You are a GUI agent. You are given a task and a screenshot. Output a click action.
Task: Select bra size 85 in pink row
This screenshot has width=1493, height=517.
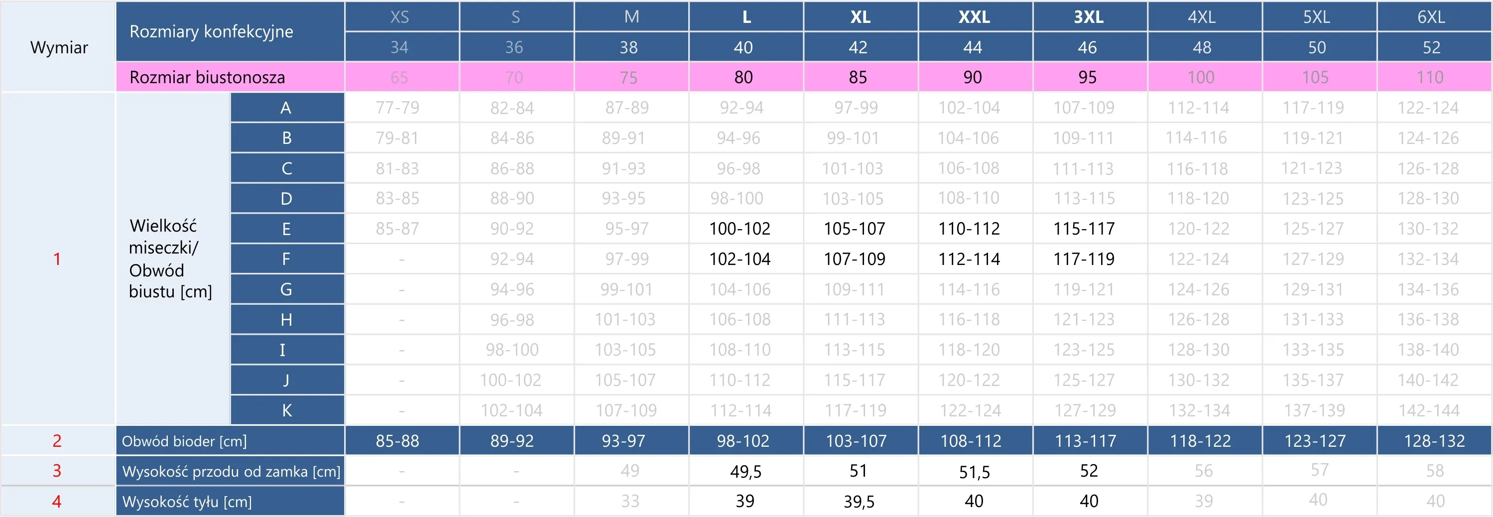point(858,77)
